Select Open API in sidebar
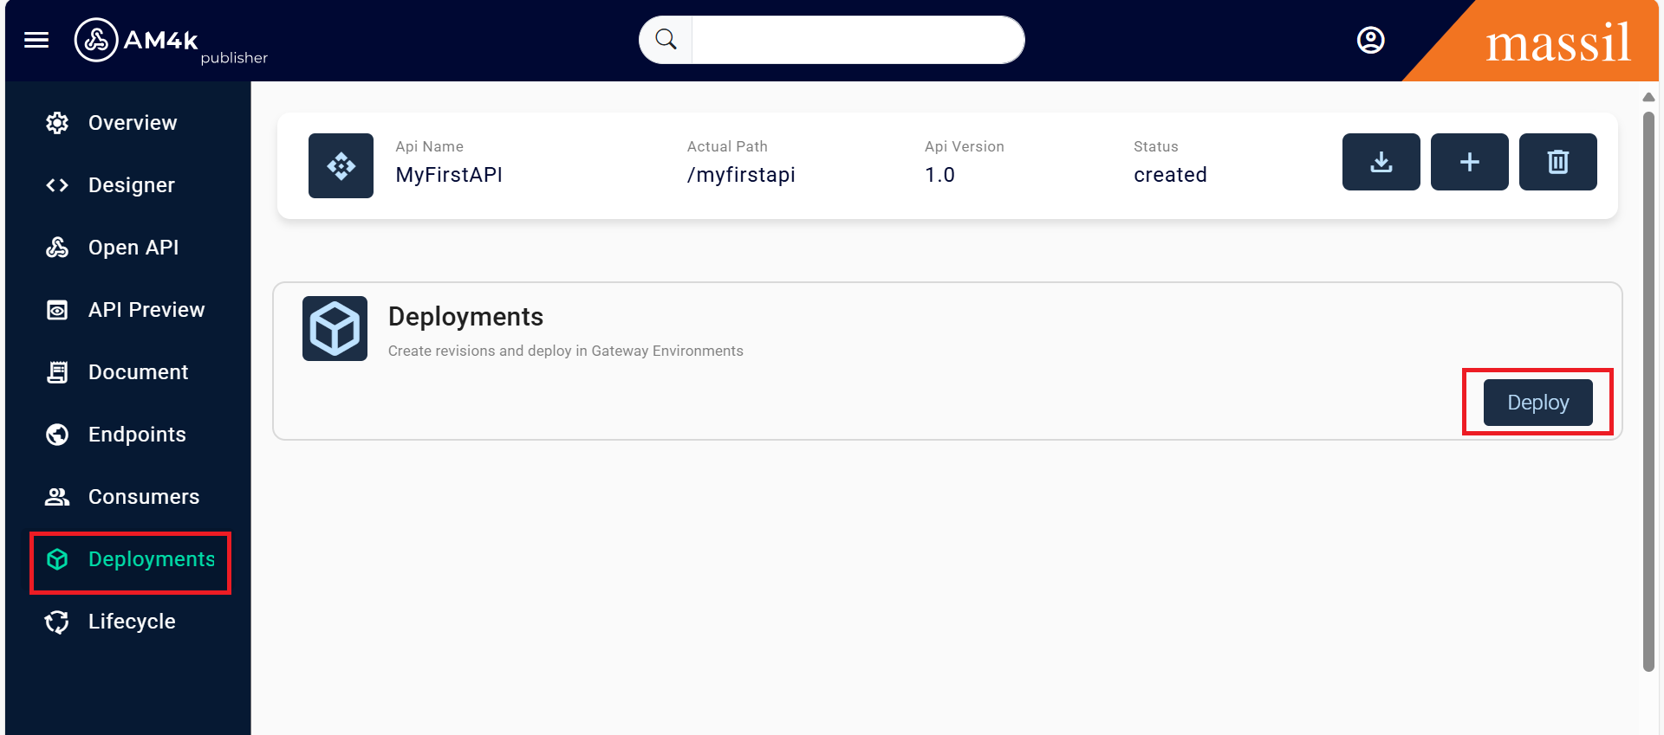This screenshot has width=1664, height=735. point(133,248)
